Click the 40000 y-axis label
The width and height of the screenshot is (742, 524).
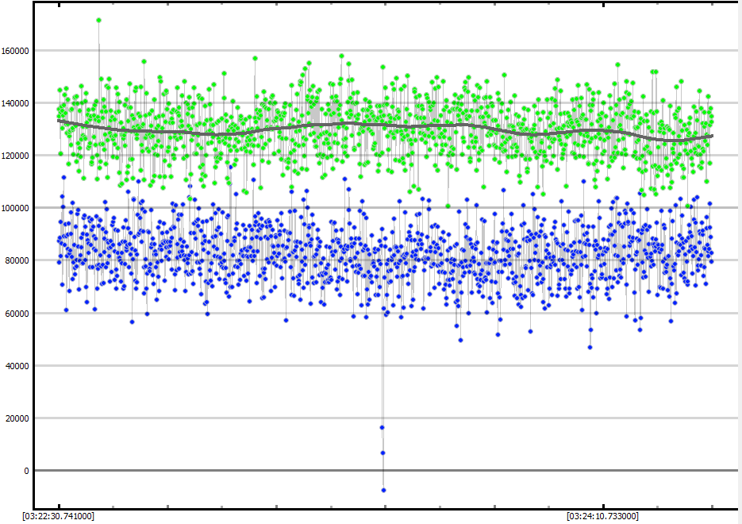coord(17,366)
